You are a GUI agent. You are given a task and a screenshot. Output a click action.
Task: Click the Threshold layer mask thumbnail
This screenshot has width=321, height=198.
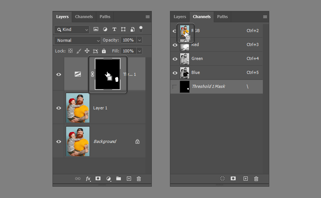[x=108, y=74]
